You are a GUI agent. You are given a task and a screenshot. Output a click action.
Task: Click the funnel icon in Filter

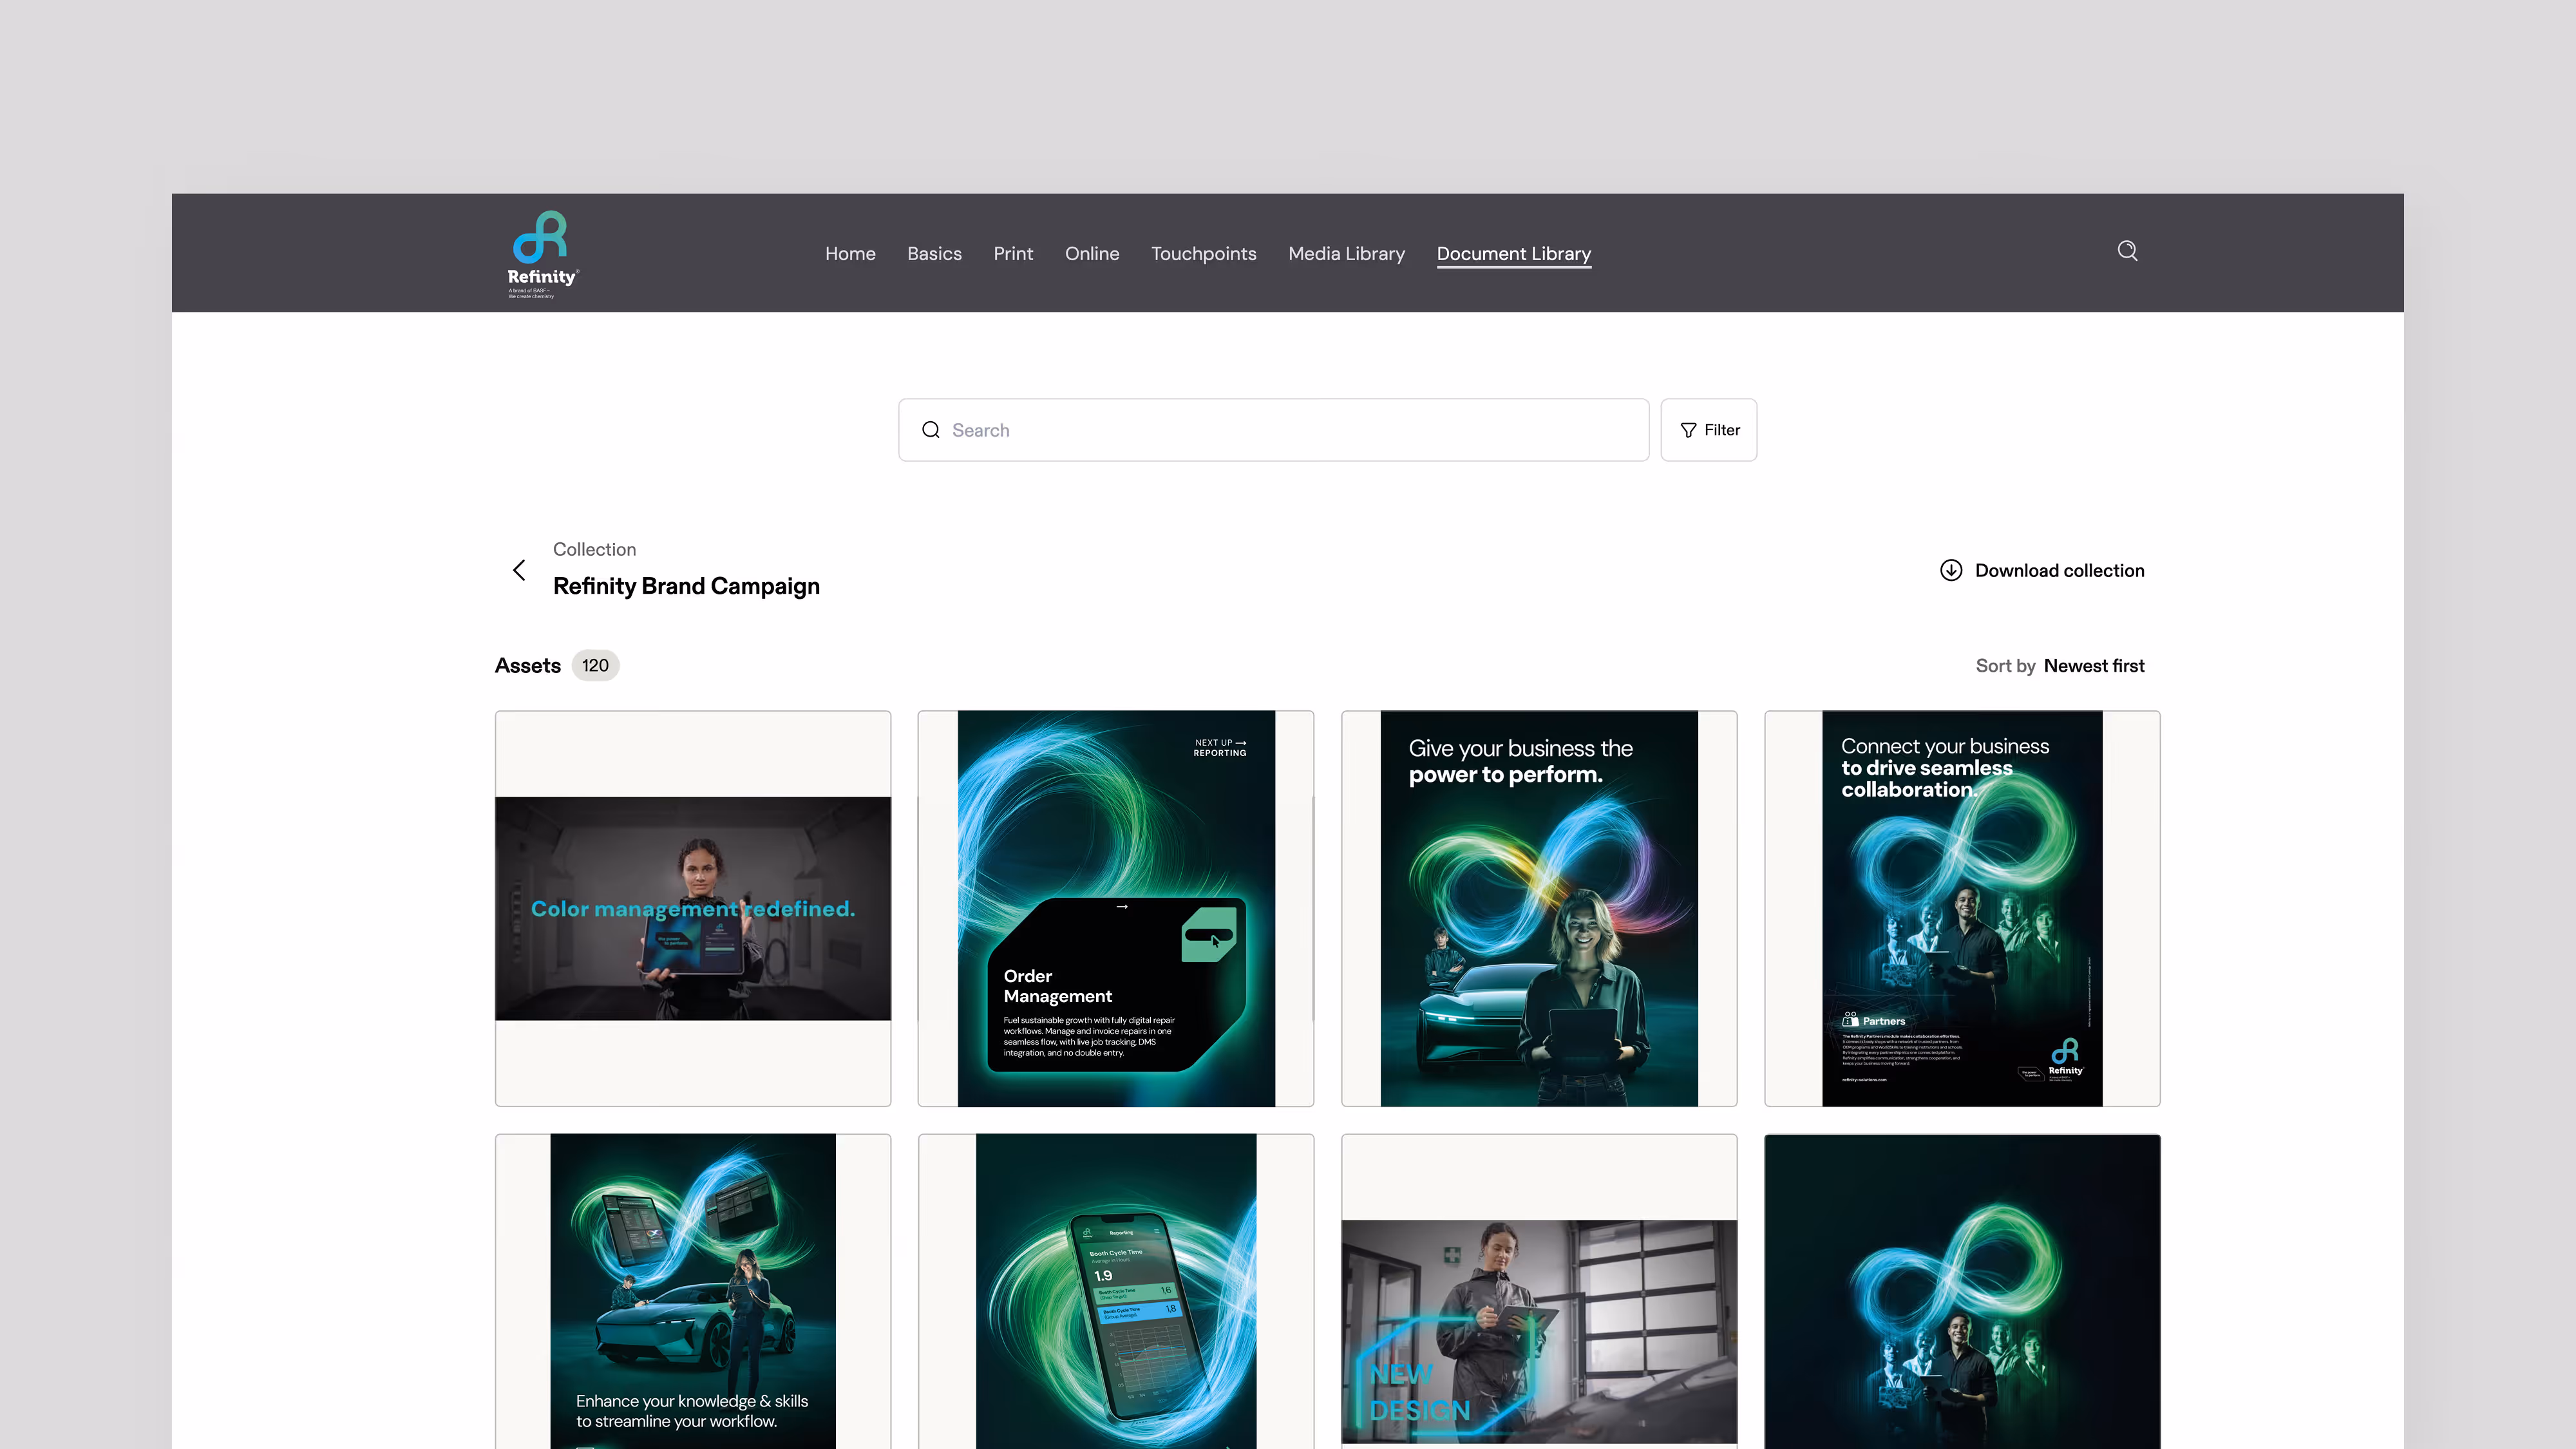[x=1688, y=430]
